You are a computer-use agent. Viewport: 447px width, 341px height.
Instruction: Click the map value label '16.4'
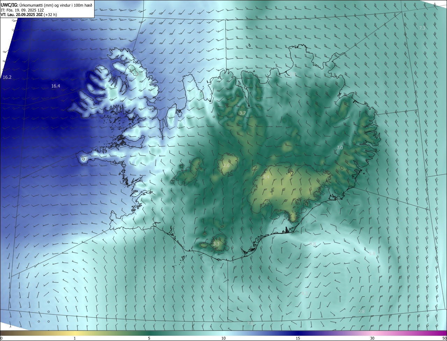[x=56, y=86]
